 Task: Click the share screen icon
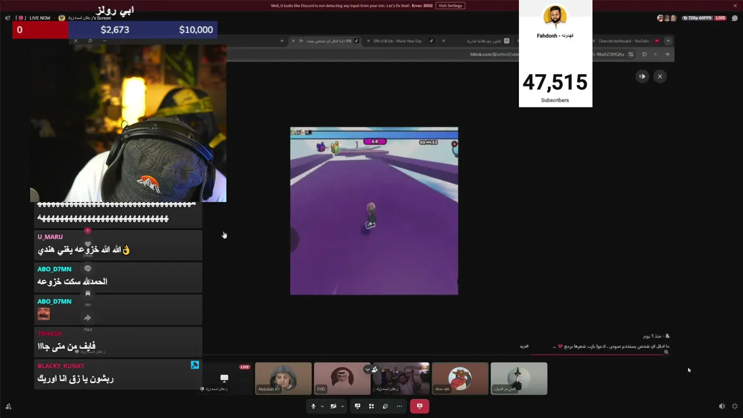pyautogui.click(x=358, y=406)
